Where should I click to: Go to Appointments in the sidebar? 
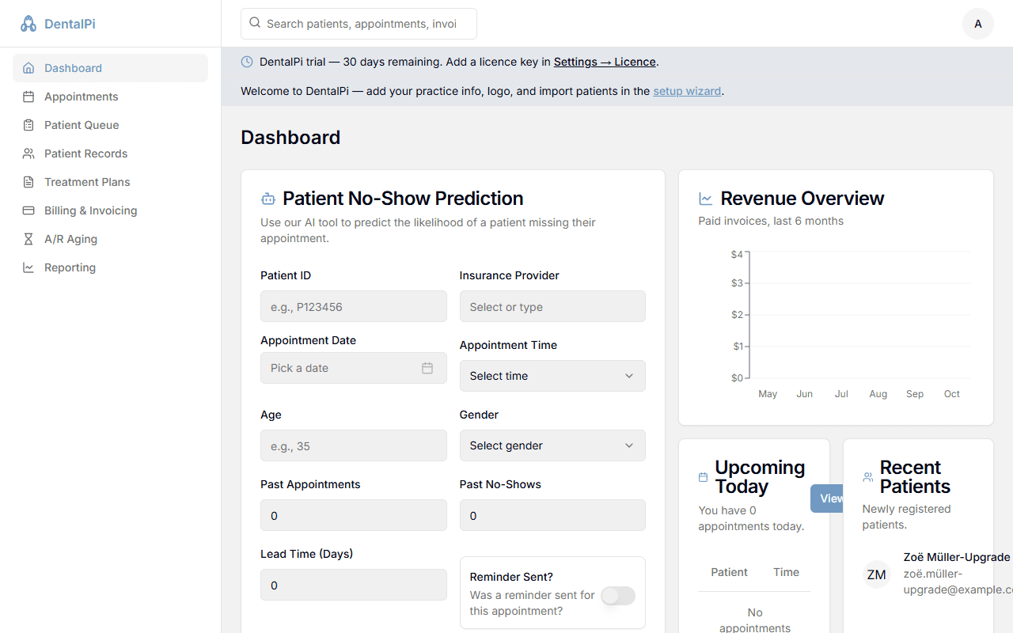[x=110, y=97]
